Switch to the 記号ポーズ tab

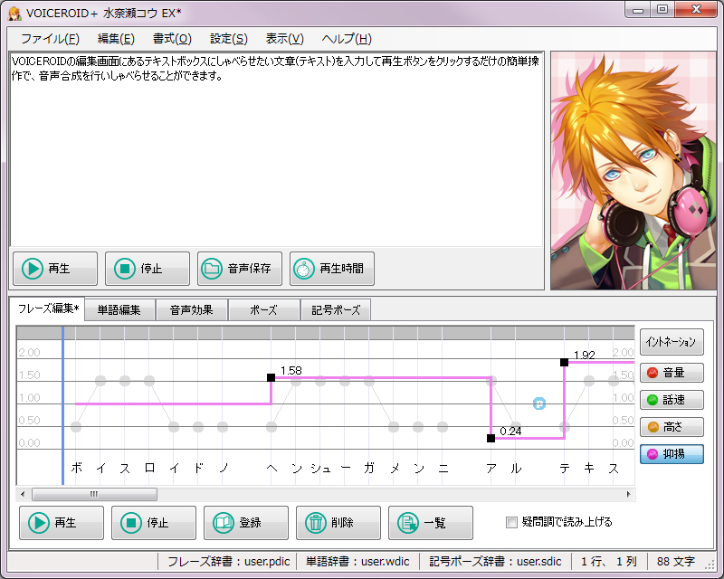[336, 309]
